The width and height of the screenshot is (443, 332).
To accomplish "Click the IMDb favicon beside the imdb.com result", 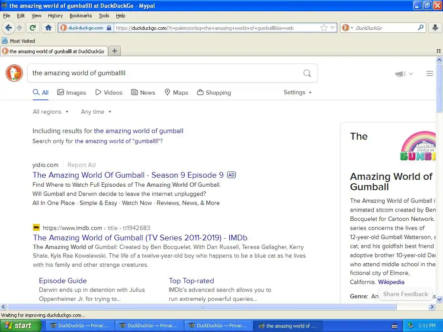I will (x=36, y=227).
